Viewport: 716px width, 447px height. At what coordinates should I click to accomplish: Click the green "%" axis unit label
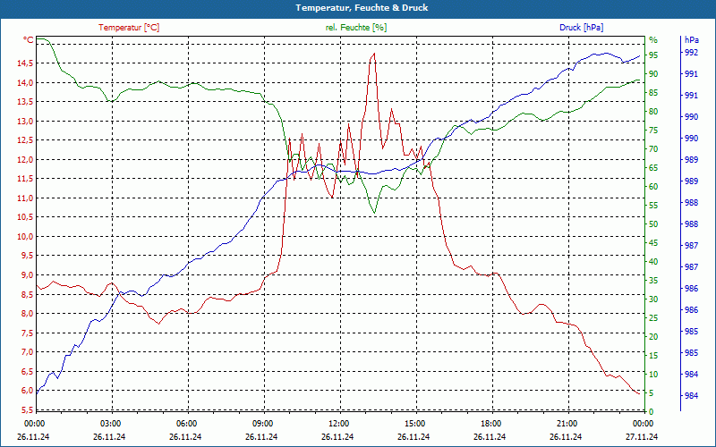(x=653, y=40)
